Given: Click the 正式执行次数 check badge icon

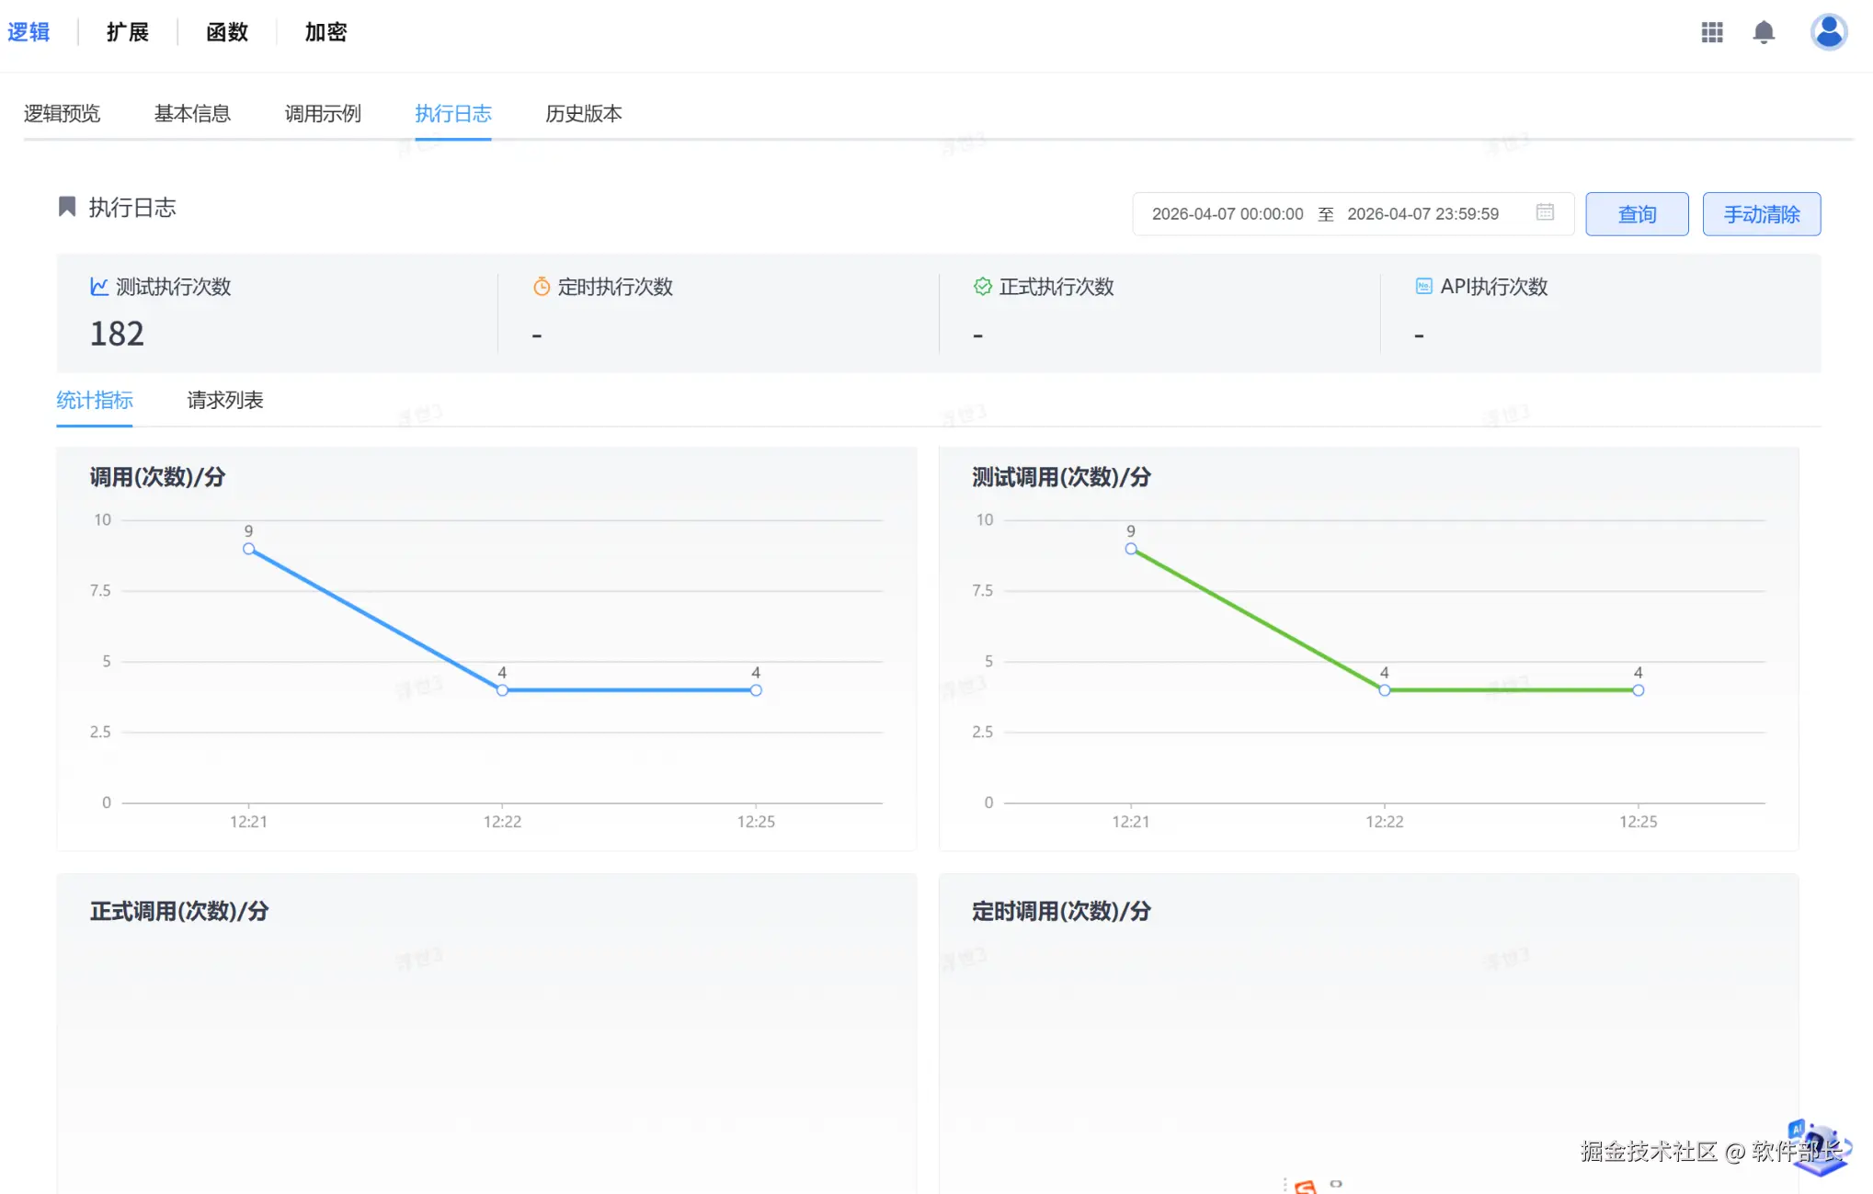Looking at the screenshot, I should coord(982,287).
